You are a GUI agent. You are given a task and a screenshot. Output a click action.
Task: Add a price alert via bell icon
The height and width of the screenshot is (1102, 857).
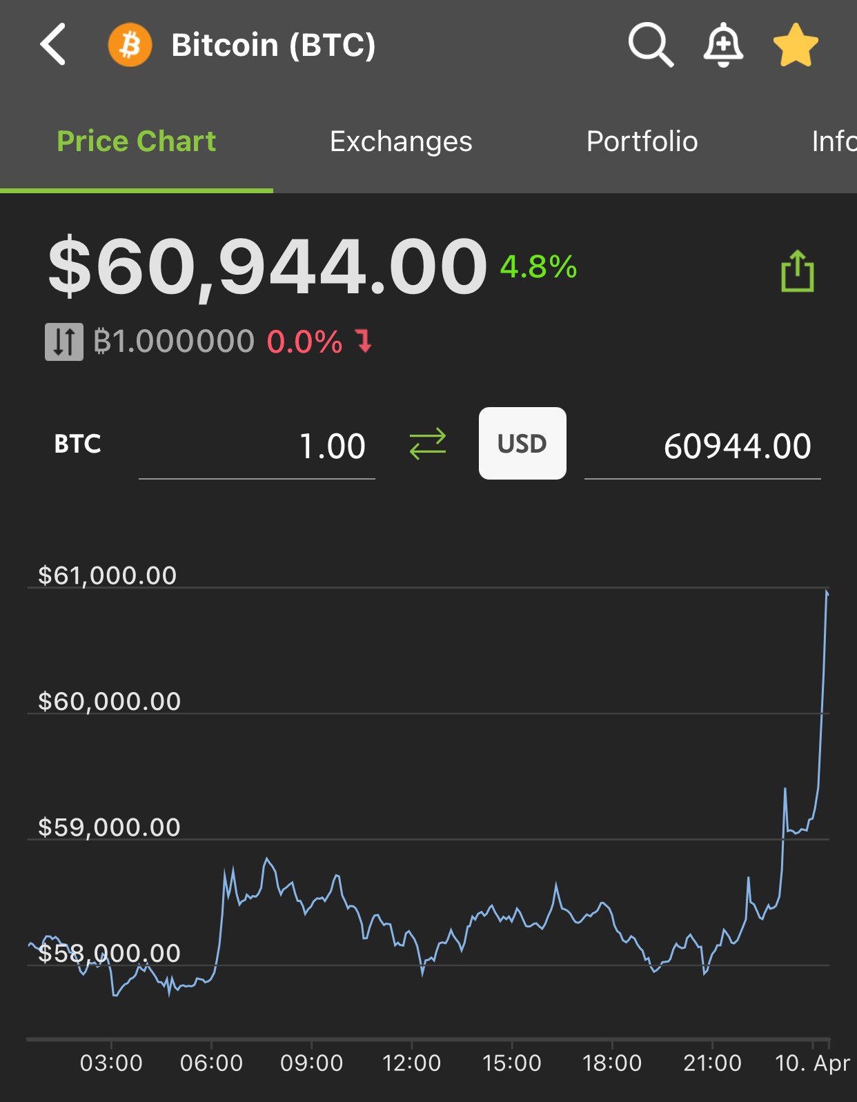[723, 45]
